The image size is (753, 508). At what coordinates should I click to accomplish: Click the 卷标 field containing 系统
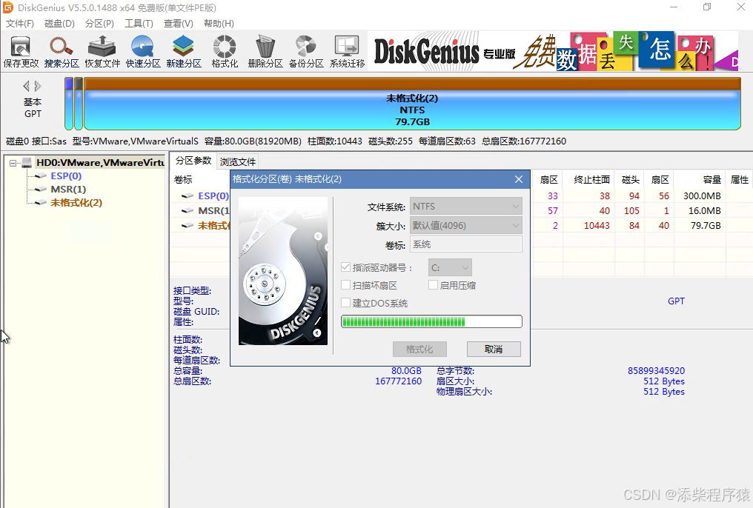[466, 244]
